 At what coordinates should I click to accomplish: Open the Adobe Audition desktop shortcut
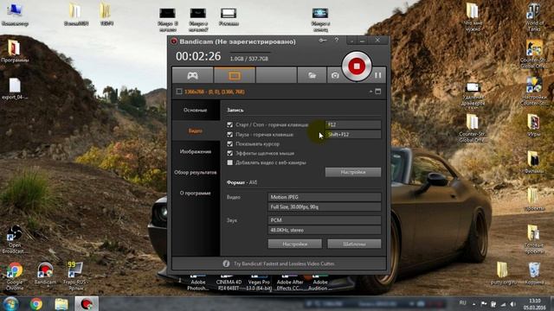pos(320,283)
